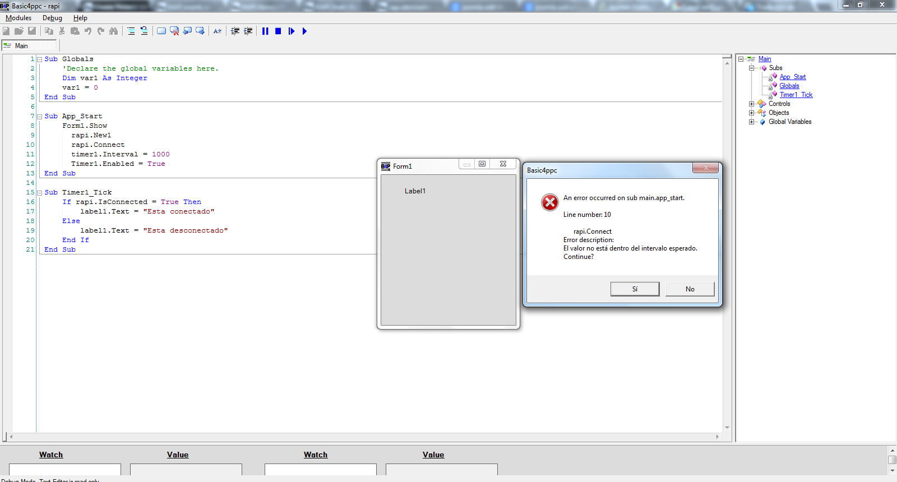The image size is (897, 482).
Task: Click the Open file toolbar icon
Action: coord(19,31)
